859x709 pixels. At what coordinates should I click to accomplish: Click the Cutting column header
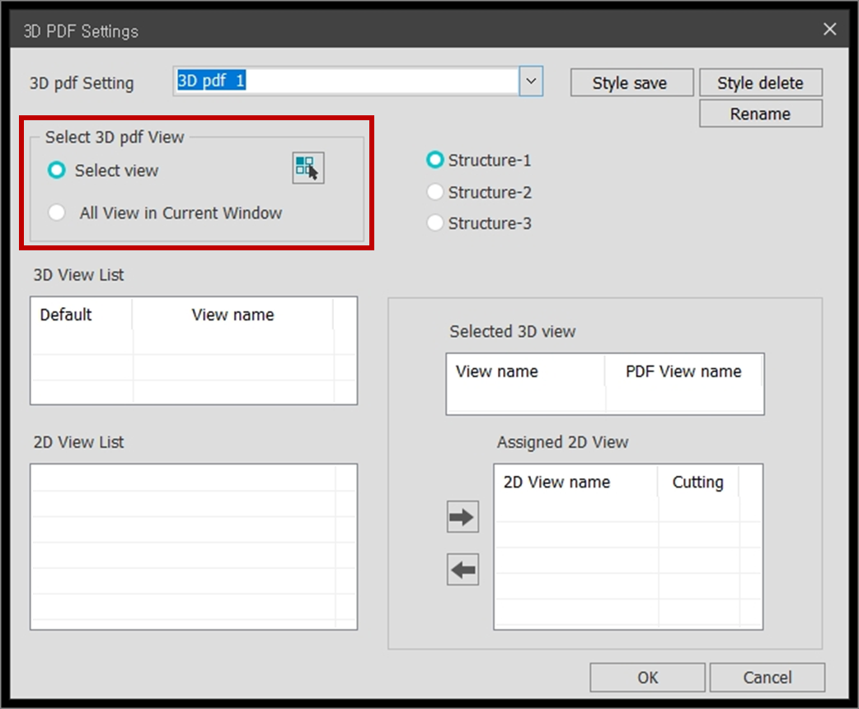coord(698,482)
